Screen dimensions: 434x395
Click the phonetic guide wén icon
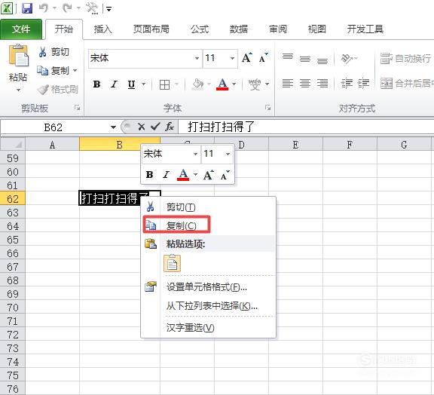point(255,84)
